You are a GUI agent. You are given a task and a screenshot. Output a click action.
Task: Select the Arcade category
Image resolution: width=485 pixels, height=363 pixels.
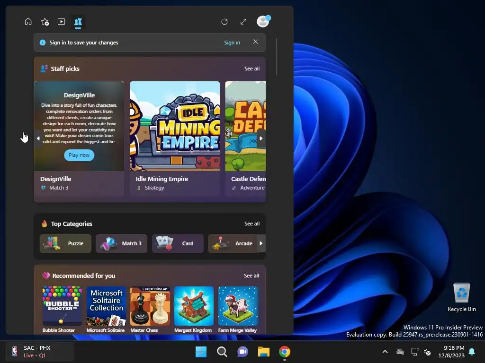tap(233, 243)
